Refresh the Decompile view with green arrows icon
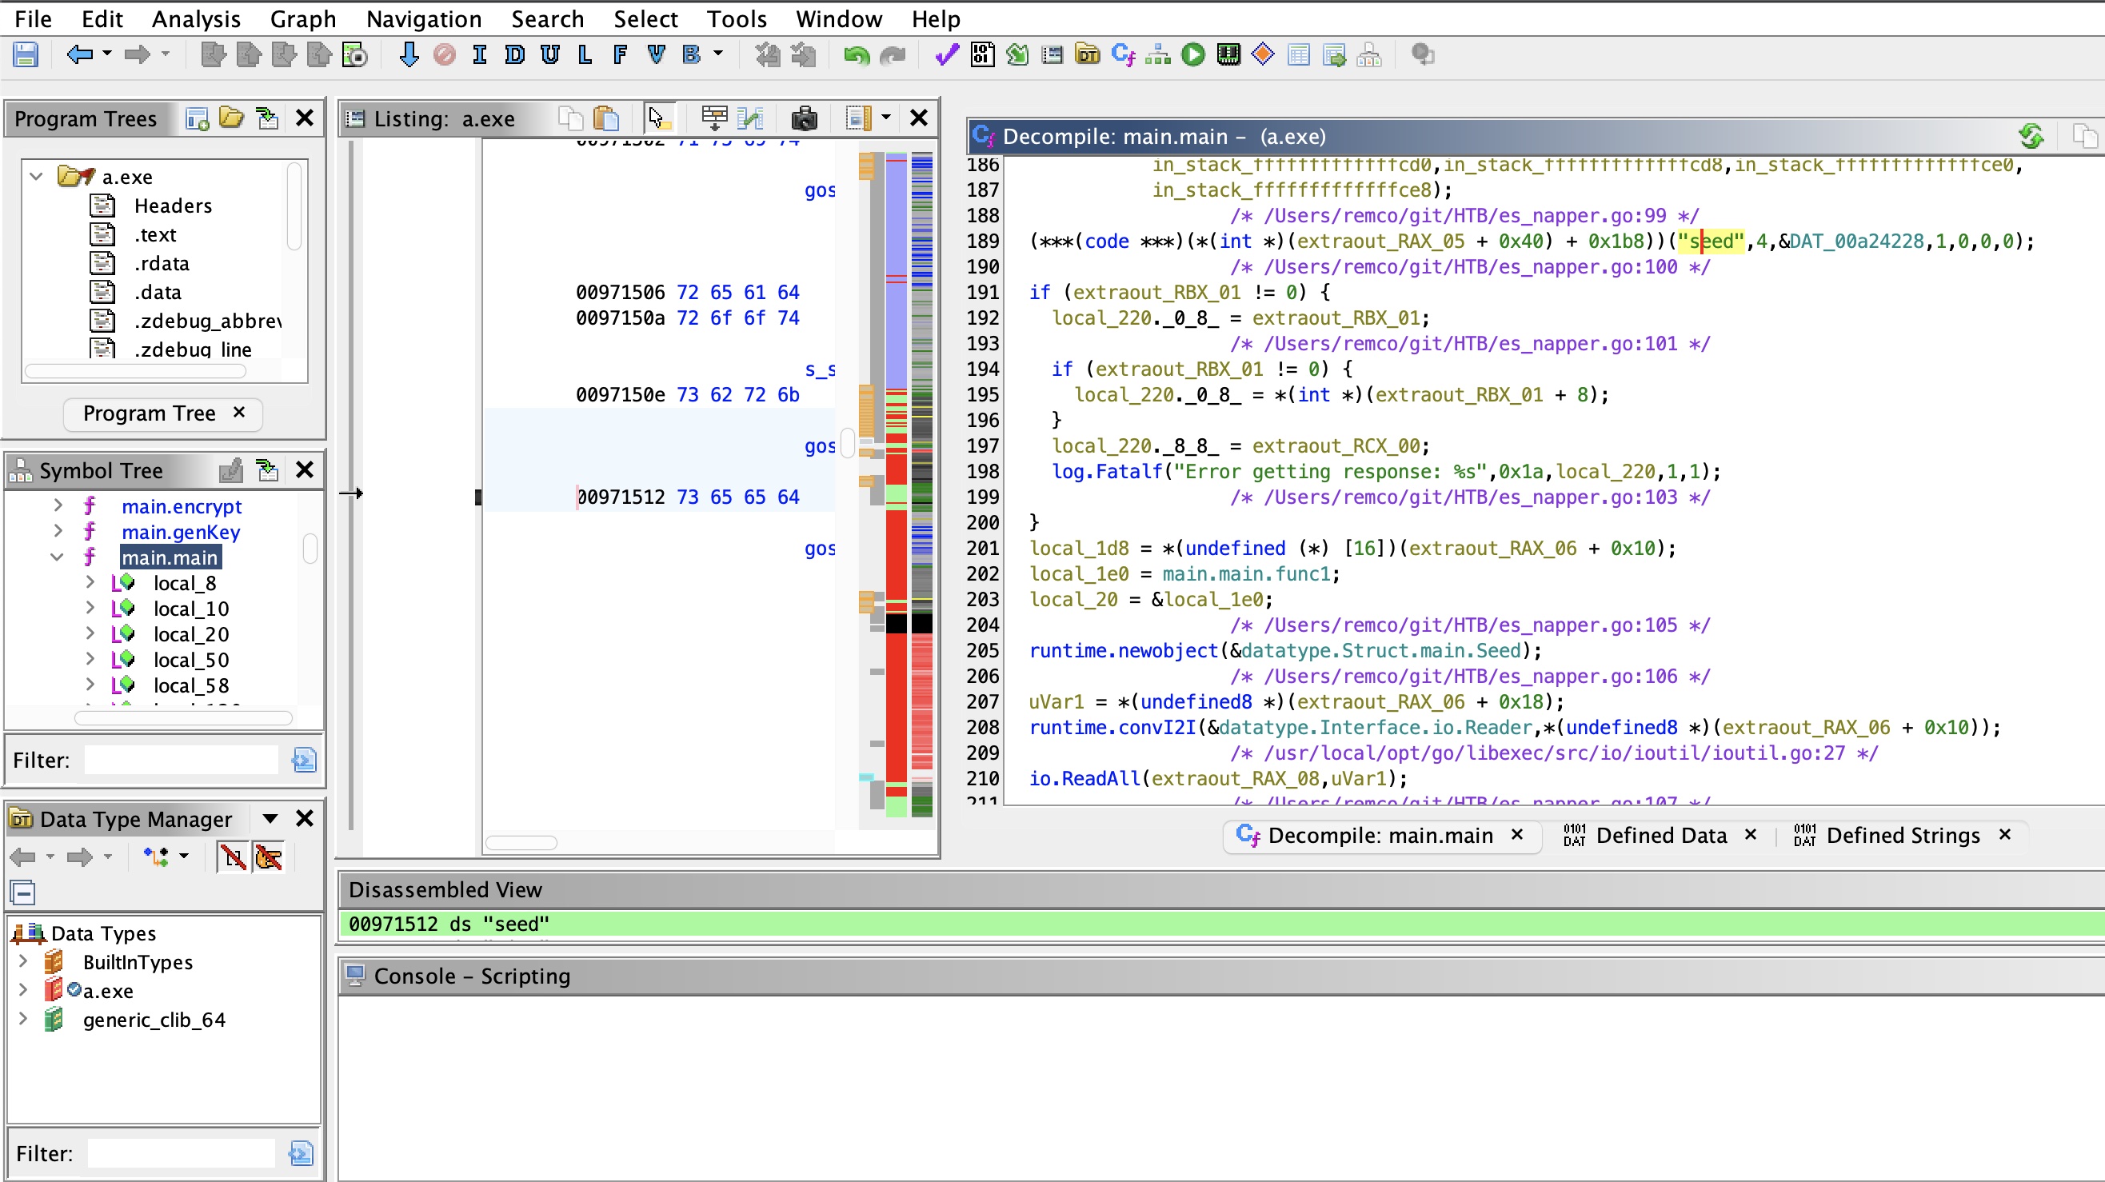2105x1182 pixels. [2031, 136]
